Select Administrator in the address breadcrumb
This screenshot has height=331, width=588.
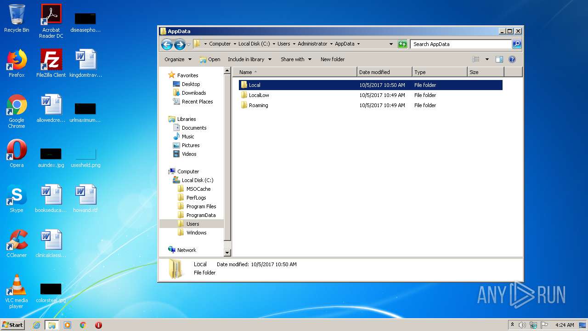312,44
